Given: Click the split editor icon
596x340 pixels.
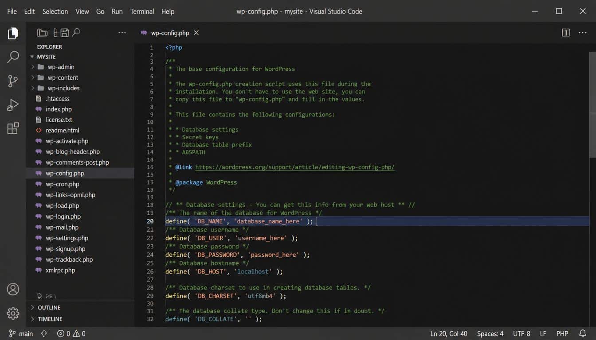Looking at the screenshot, I should [566, 33].
